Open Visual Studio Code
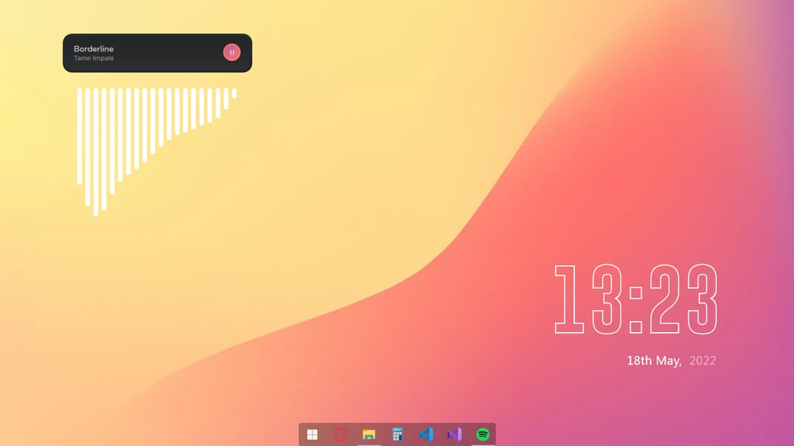 click(x=426, y=434)
